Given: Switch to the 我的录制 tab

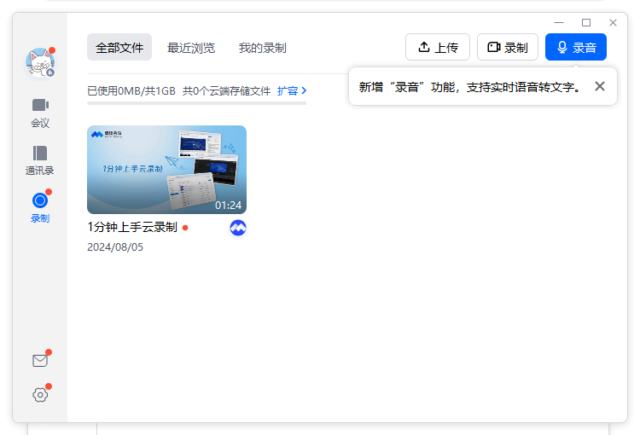Looking at the screenshot, I should coord(262,48).
